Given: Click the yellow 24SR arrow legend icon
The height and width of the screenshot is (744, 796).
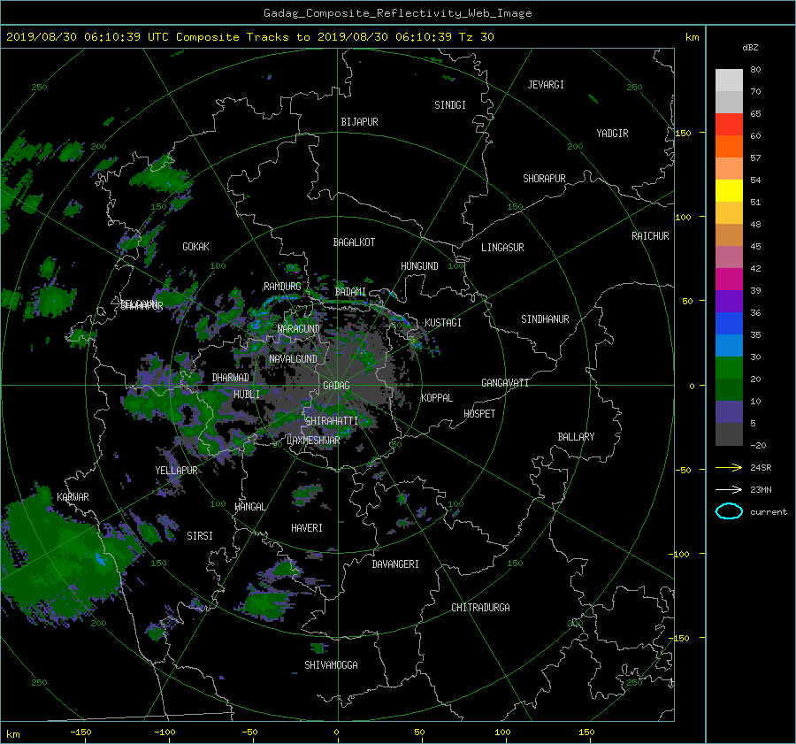Looking at the screenshot, I should (x=729, y=467).
